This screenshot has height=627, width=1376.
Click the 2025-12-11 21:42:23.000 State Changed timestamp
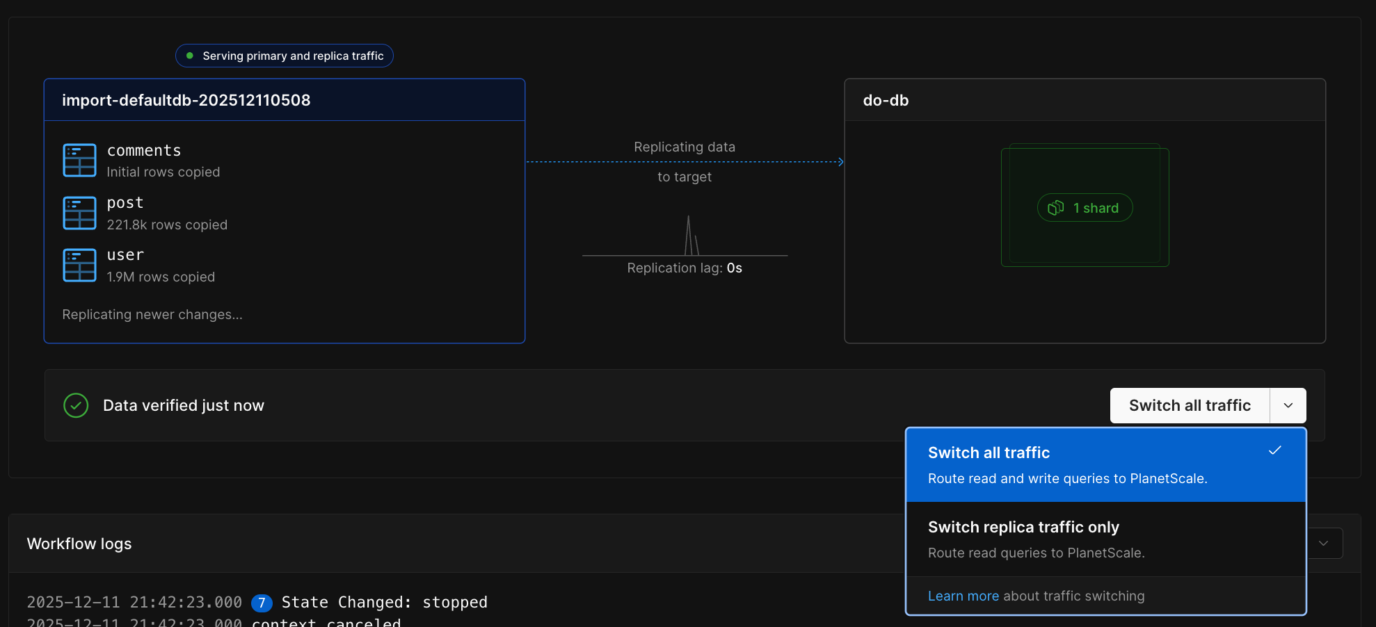[x=134, y=603]
